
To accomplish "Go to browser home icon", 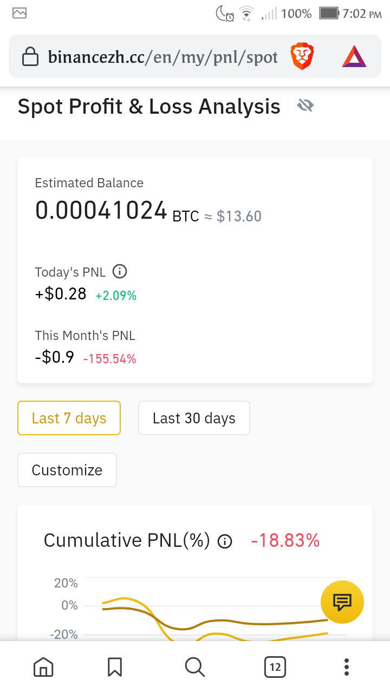I will [43, 667].
